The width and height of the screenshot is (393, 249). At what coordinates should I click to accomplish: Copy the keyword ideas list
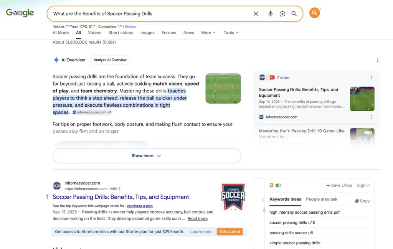pos(362,201)
